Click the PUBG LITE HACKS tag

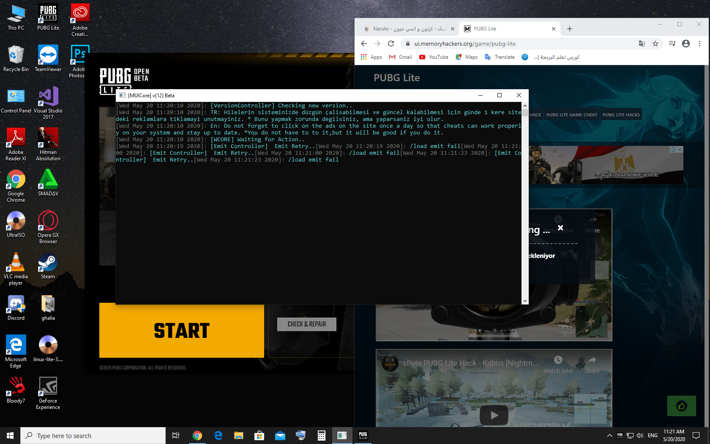621,115
